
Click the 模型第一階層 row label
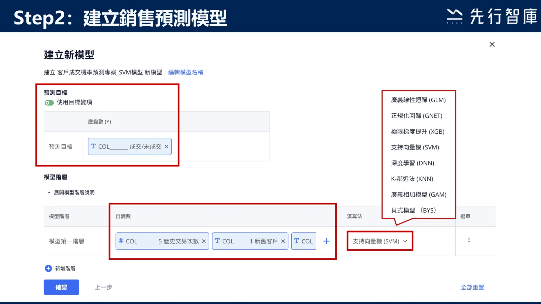[x=66, y=241]
